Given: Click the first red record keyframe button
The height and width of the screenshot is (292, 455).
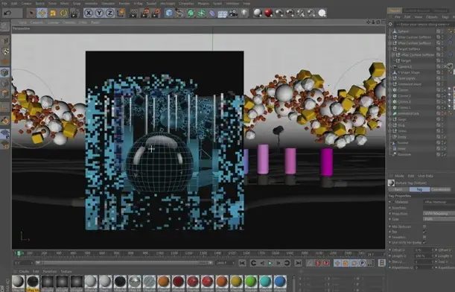Looking at the screenshot, I should point(318,263).
